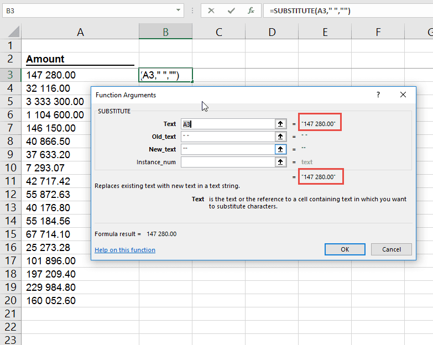Select row 3 header
Screen dimensions: 433x345
tap(11, 75)
